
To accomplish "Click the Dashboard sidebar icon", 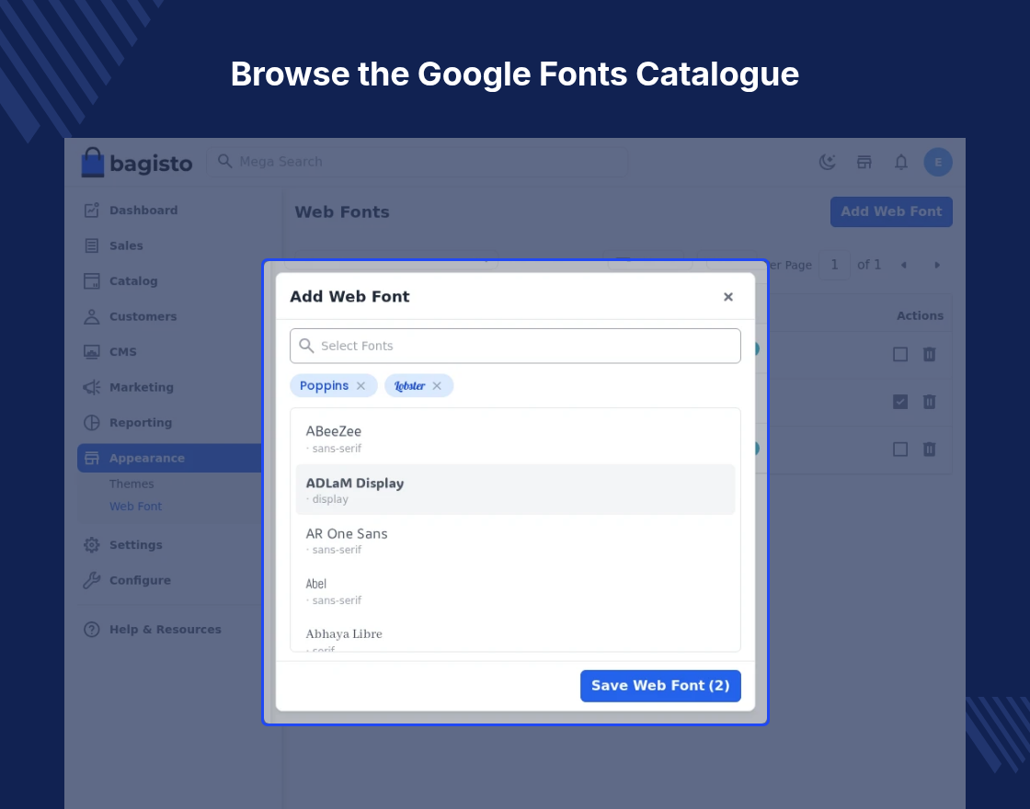I will [x=91, y=211].
